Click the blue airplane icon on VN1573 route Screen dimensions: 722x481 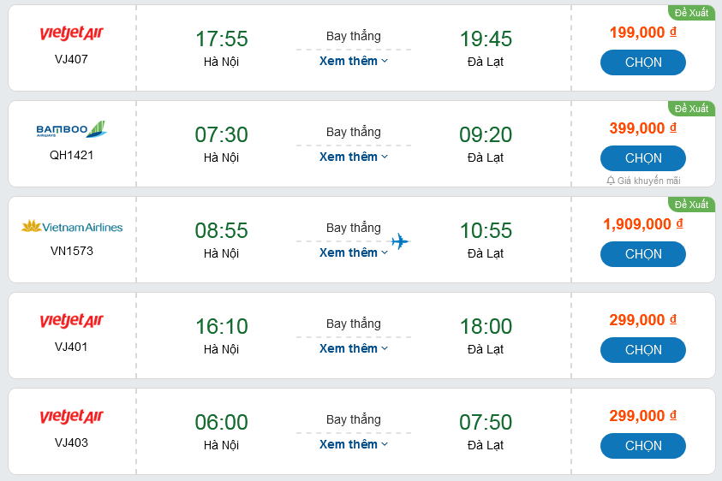(x=400, y=241)
